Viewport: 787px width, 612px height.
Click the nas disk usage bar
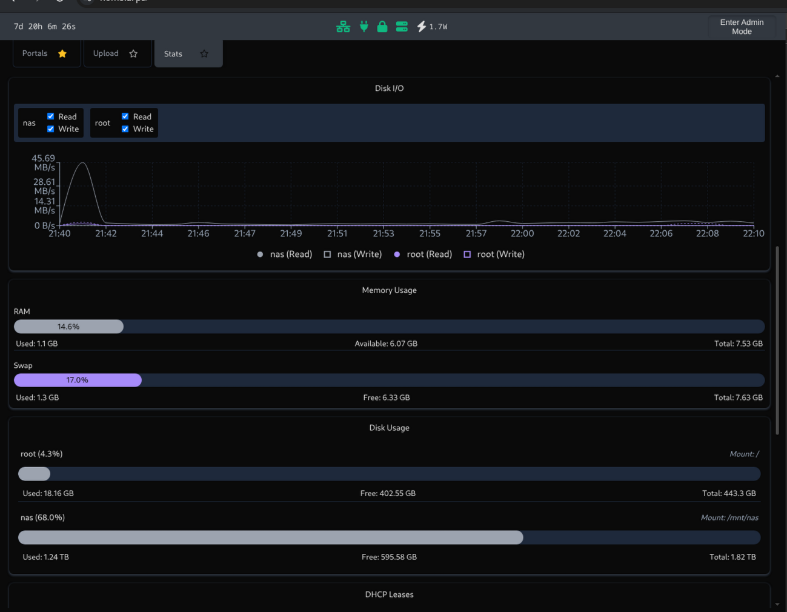tap(389, 537)
